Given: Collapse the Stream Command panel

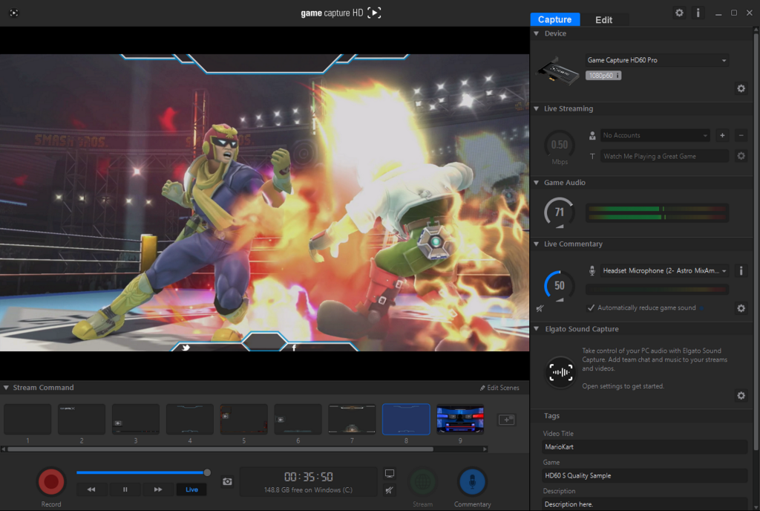Looking at the screenshot, I should coord(6,388).
